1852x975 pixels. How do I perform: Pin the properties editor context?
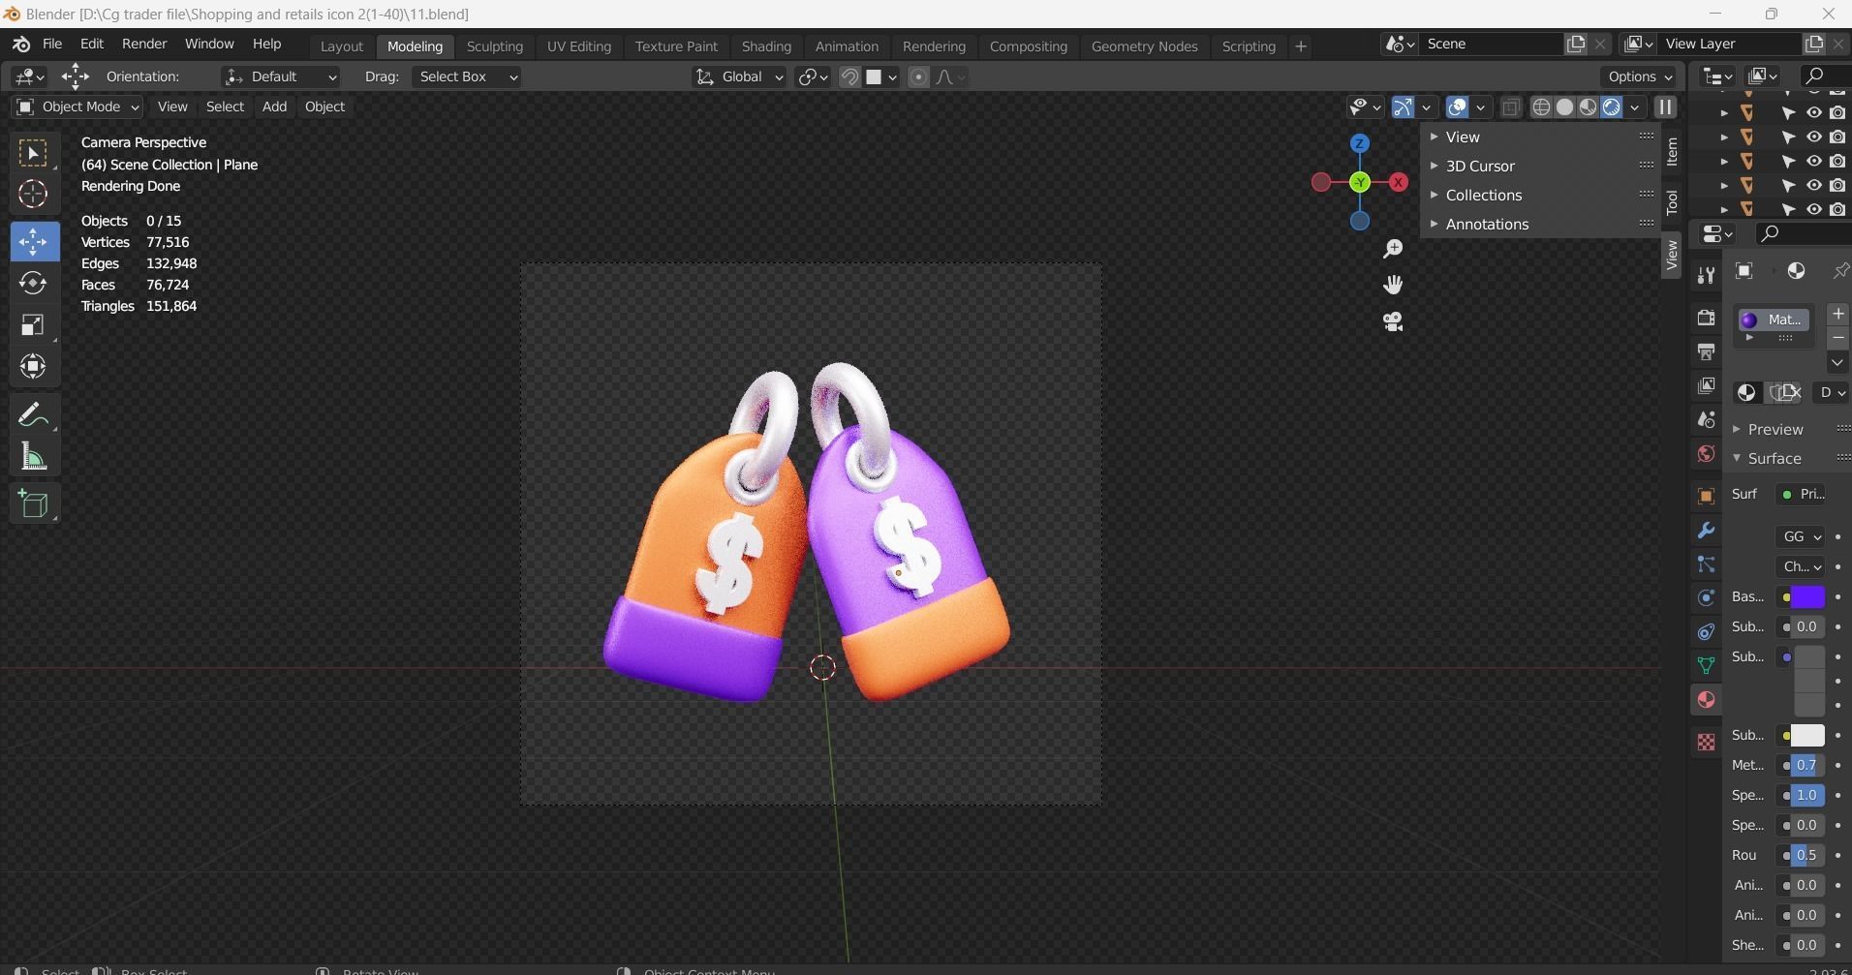click(1840, 271)
